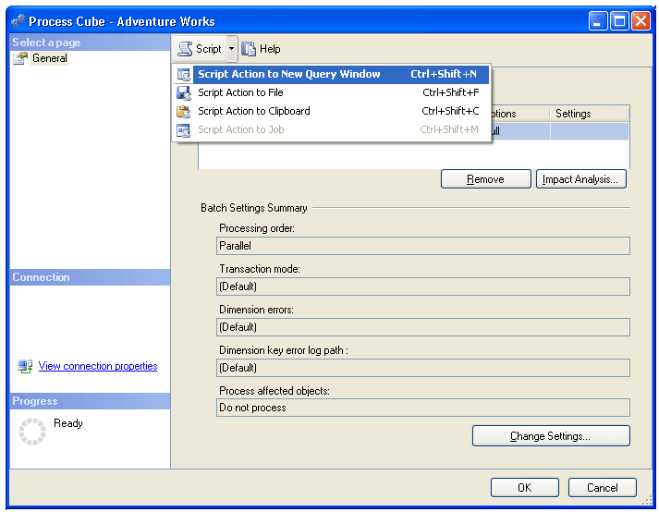
Task: Click the Transaction mode field
Action: pos(423,286)
